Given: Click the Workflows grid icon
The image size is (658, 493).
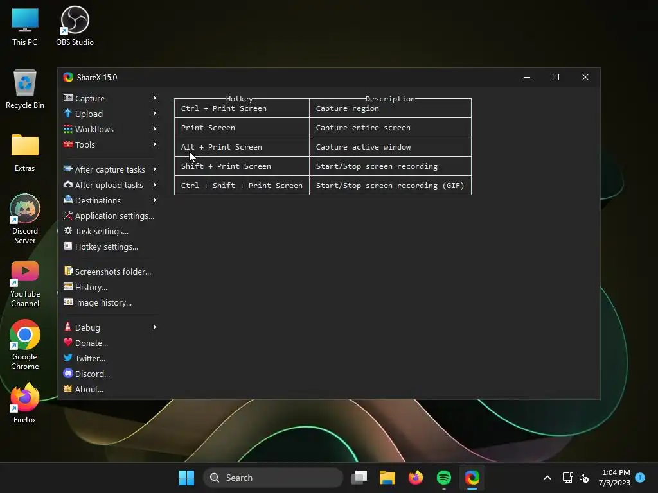Looking at the screenshot, I should pos(68,128).
